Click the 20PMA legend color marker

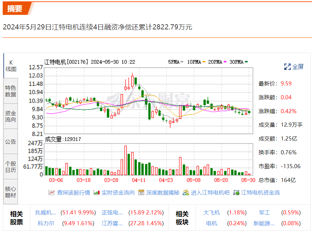coord(225,62)
